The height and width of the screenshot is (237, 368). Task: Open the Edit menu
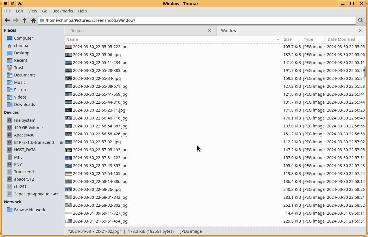(20, 11)
